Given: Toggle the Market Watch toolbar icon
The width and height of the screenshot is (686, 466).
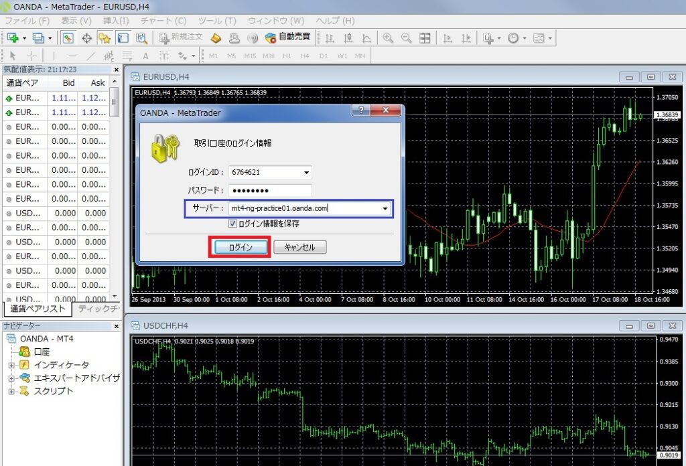Looking at the screenshot, I should pos(68,38).
